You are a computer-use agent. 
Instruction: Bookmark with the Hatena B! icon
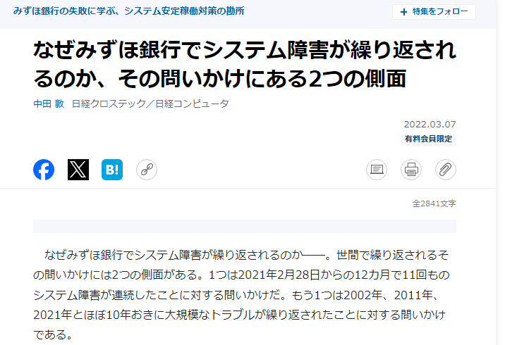[x=112, y=170]
